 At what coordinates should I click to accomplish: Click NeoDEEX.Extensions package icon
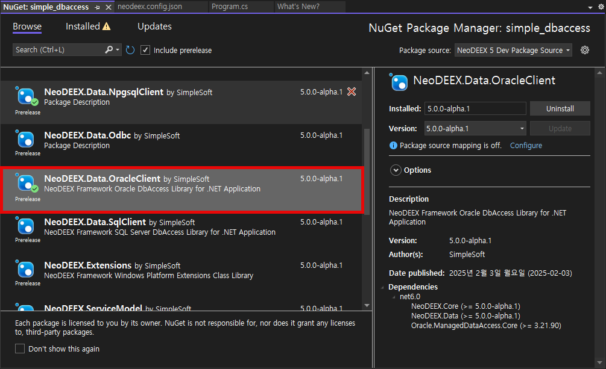26,270
